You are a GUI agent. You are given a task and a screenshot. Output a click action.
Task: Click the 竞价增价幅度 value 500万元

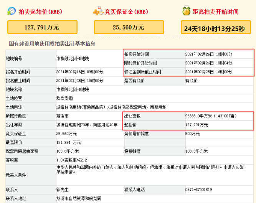point(192,134)
